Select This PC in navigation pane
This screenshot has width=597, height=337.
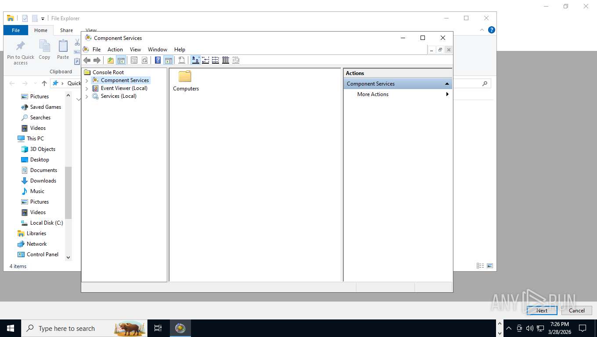[35, 139]
